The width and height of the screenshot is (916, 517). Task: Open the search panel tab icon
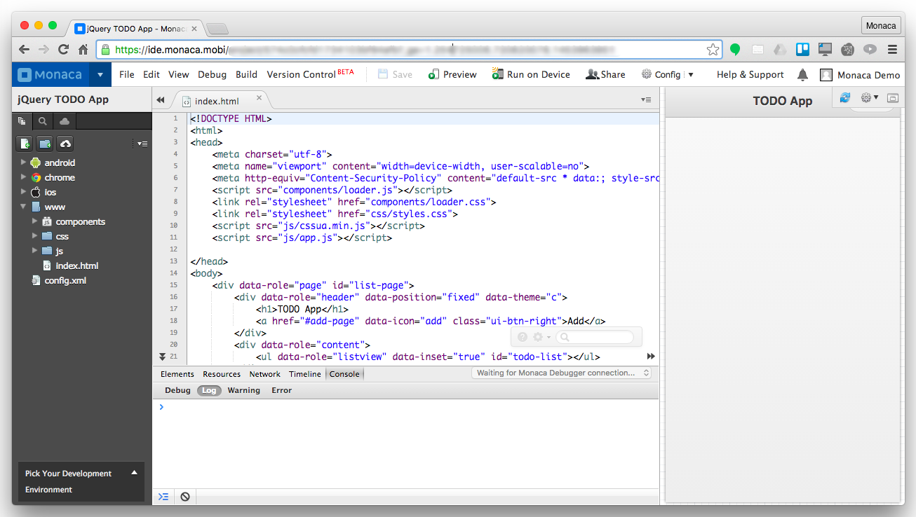(43, 121)
